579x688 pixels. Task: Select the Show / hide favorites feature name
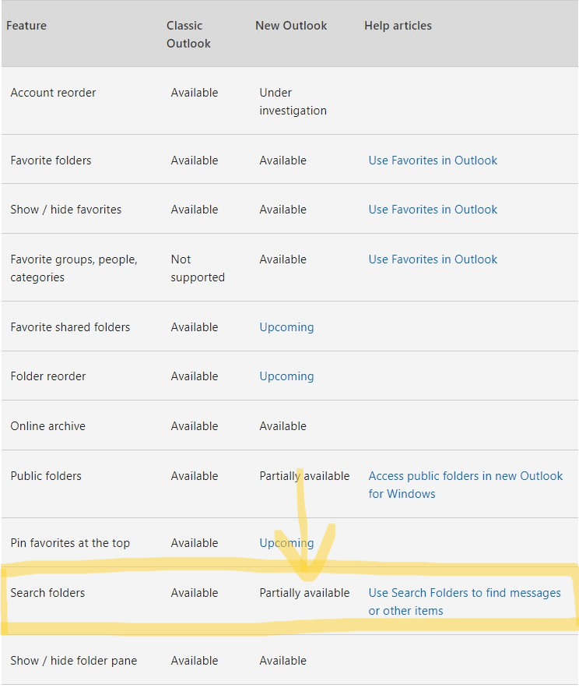coord(65,210)
